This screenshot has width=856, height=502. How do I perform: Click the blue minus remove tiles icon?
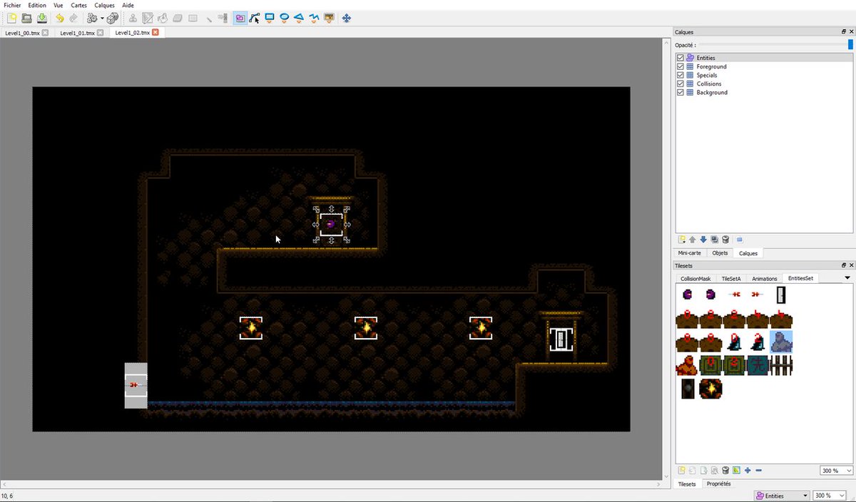tap(758, 470)
